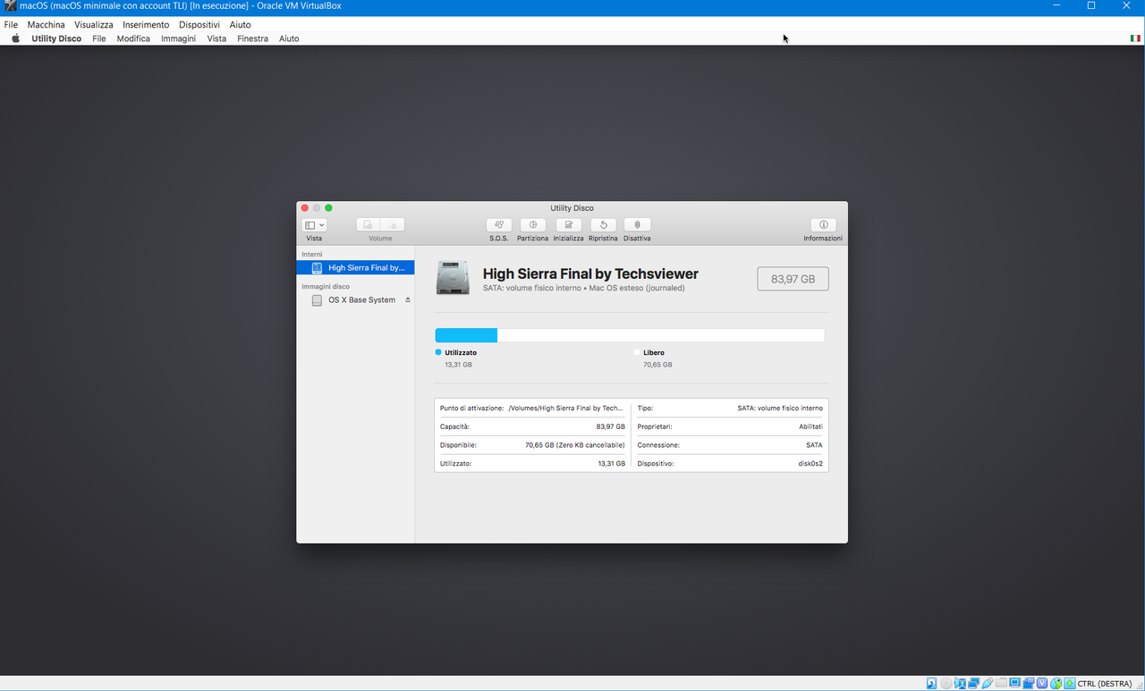The height and width of the screenshot is (691, 1145).
Task: Select High Sierra Final volume in sidebar
Action: click(x=356, y=267)
